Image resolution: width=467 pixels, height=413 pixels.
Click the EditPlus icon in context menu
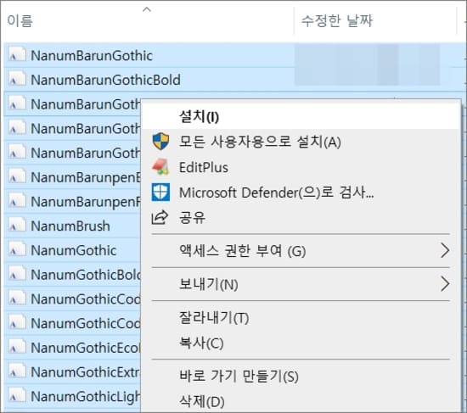tap(160, 166)
